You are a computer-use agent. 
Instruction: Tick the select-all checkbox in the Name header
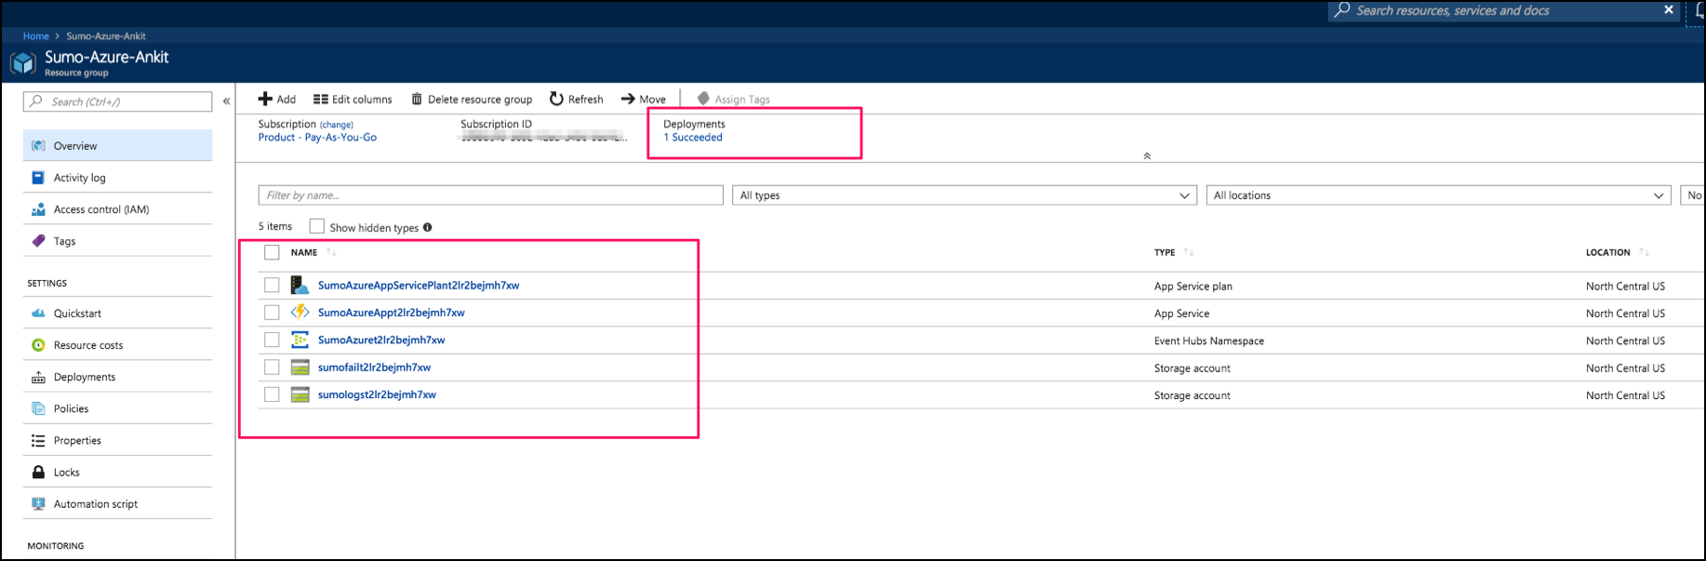tap(272, 253)
